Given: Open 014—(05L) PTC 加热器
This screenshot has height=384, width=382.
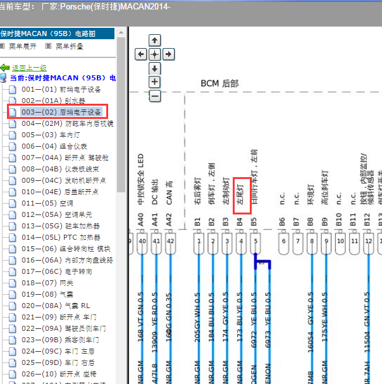Looking at the screenshot, I should pos(61,237).
